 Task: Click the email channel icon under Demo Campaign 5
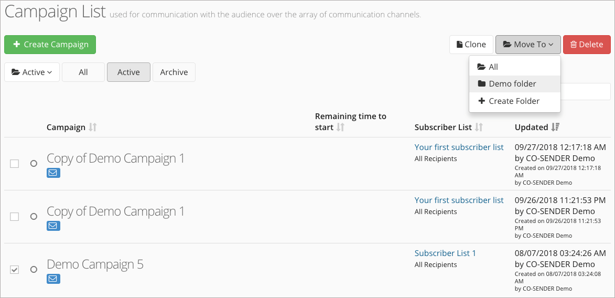(53, 279)
